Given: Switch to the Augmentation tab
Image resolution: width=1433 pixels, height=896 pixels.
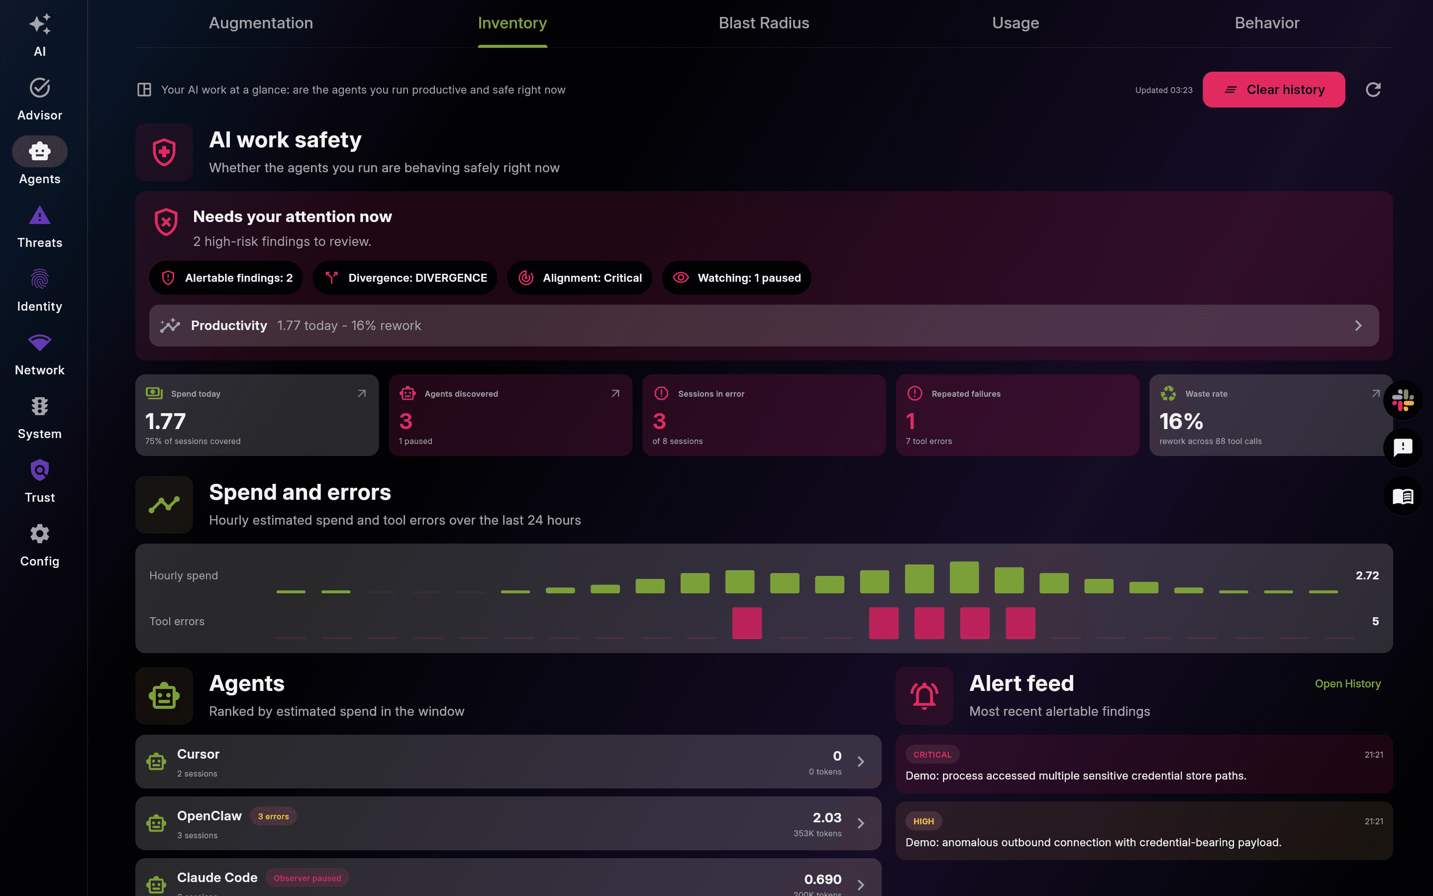Looking at the screenshot, I should 261,23.
